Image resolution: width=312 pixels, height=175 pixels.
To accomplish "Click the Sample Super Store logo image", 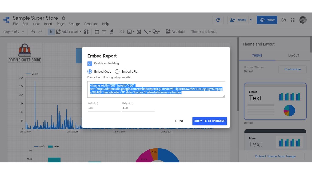I will pyautogui.click(x=25, y=53).
